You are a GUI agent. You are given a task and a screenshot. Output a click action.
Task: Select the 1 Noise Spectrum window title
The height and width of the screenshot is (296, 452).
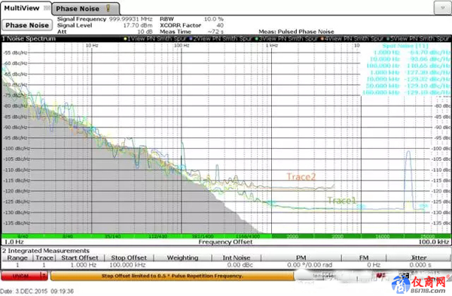coord(29,38)
